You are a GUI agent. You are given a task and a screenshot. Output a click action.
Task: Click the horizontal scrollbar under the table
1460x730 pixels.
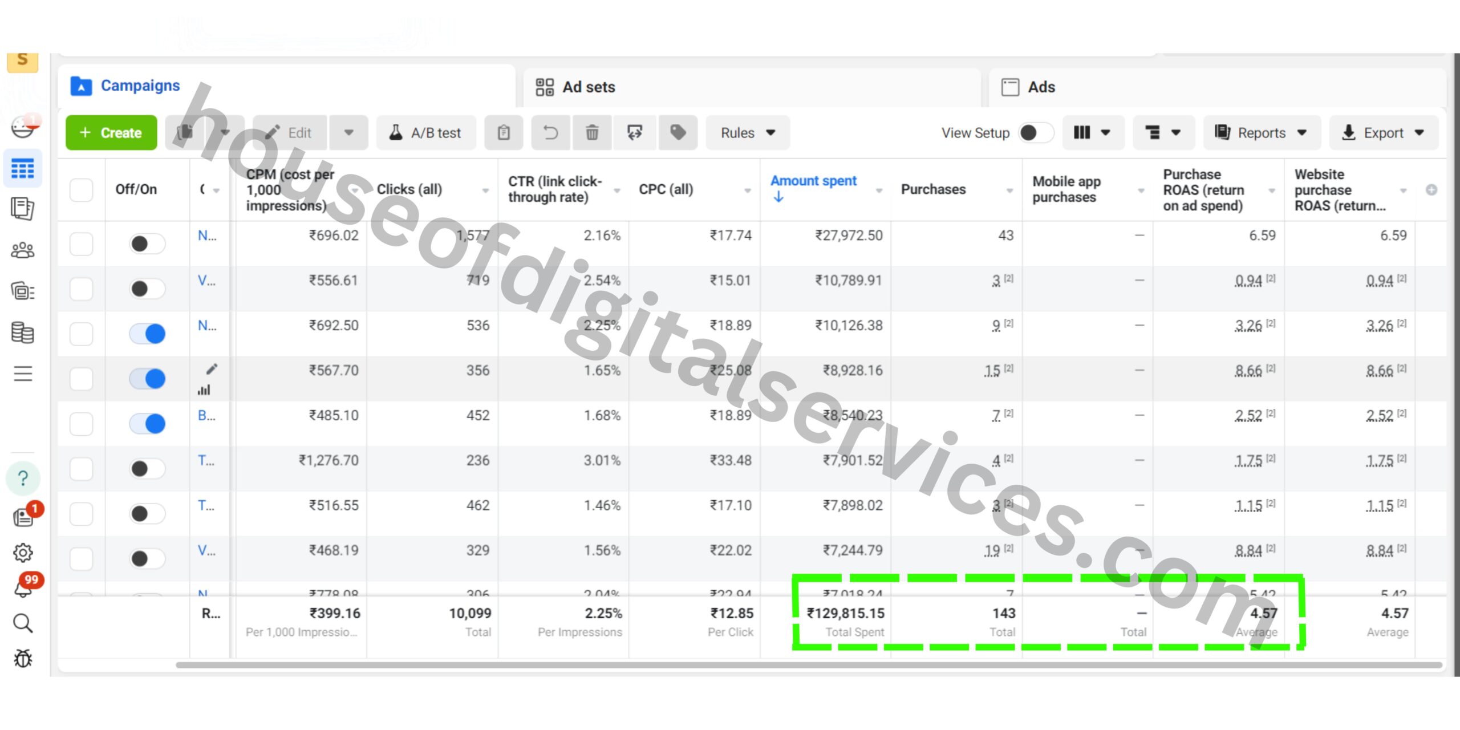[x=809, y=665]
